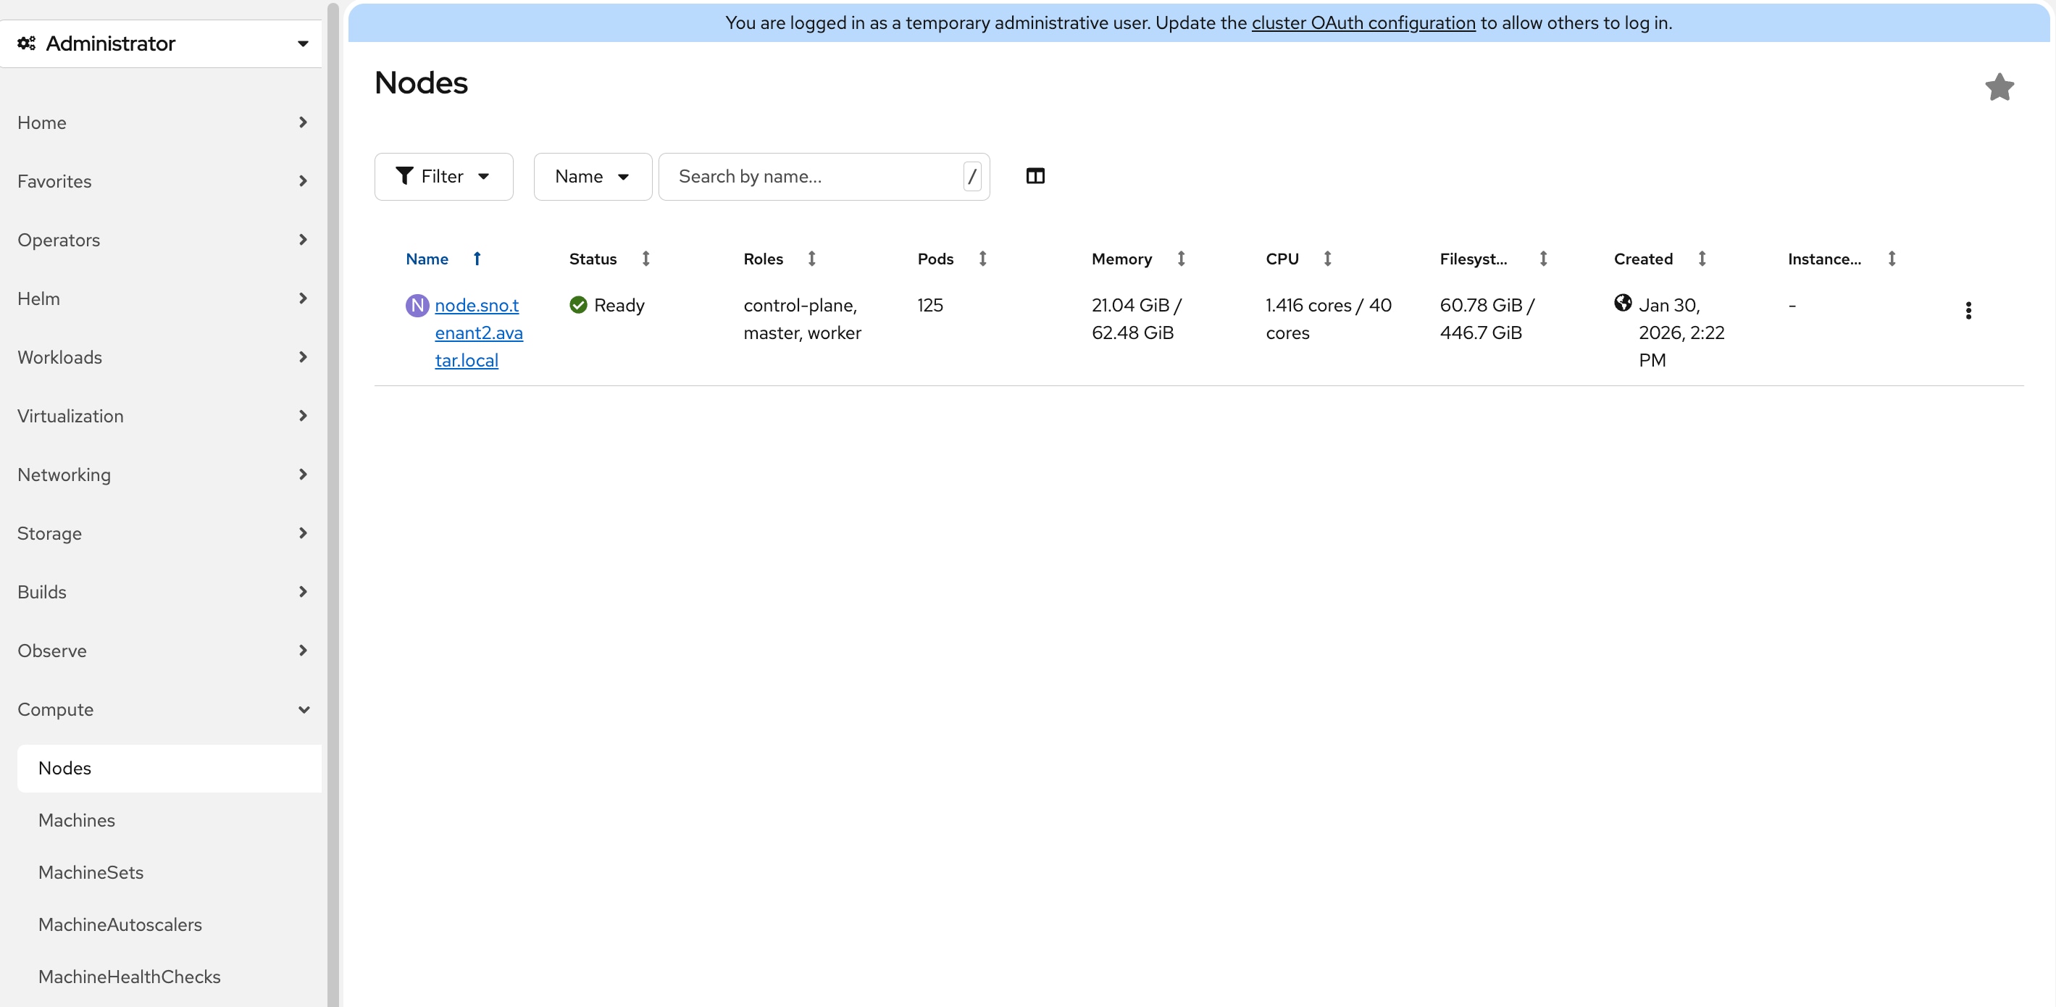The width and height of the screenshot is (2056, 1007).
Task: Click the Roles cell 'control-plane, master, worker'
Action: pos(802,319)
